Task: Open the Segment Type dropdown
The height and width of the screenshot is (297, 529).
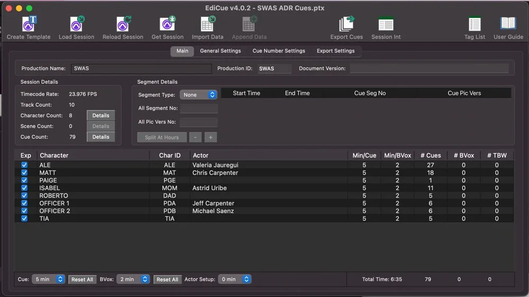Action: [x=198, y=95]
